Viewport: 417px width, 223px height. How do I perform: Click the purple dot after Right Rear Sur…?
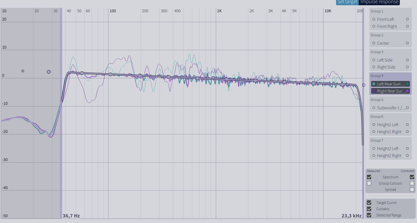point(407,91)
